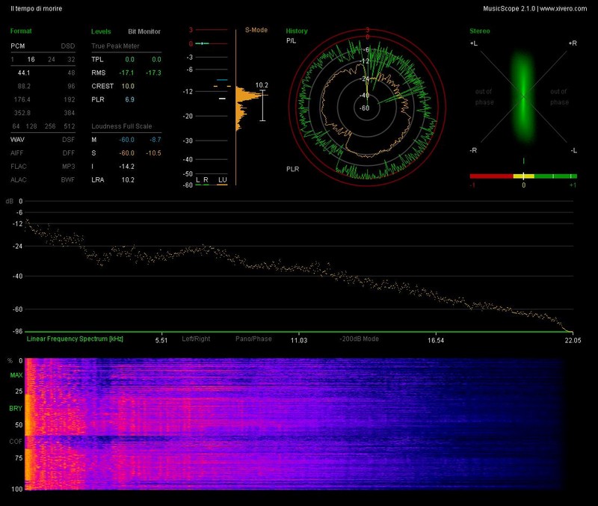Click the P/L label in History
The width and height of the screenshot is (598, 506).
pyautogui.click(x=291, y=41)
